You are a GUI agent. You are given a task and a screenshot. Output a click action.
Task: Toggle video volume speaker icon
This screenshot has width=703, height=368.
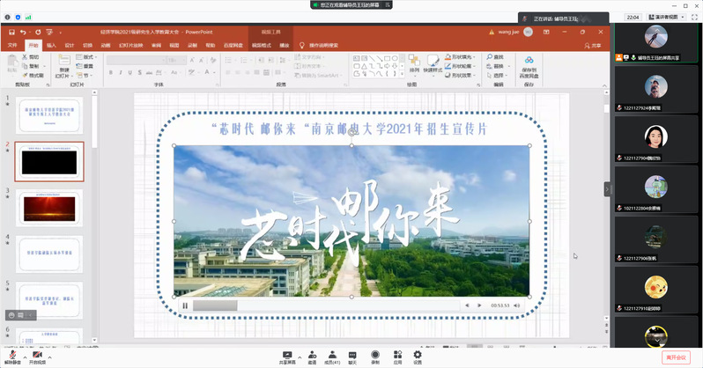click(517, 305)
